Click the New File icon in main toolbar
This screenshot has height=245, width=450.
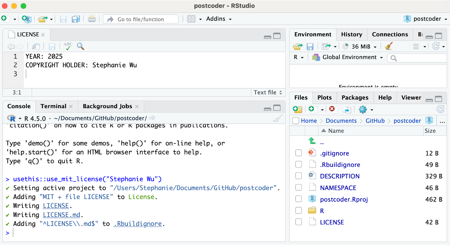(x=4, y=19)
